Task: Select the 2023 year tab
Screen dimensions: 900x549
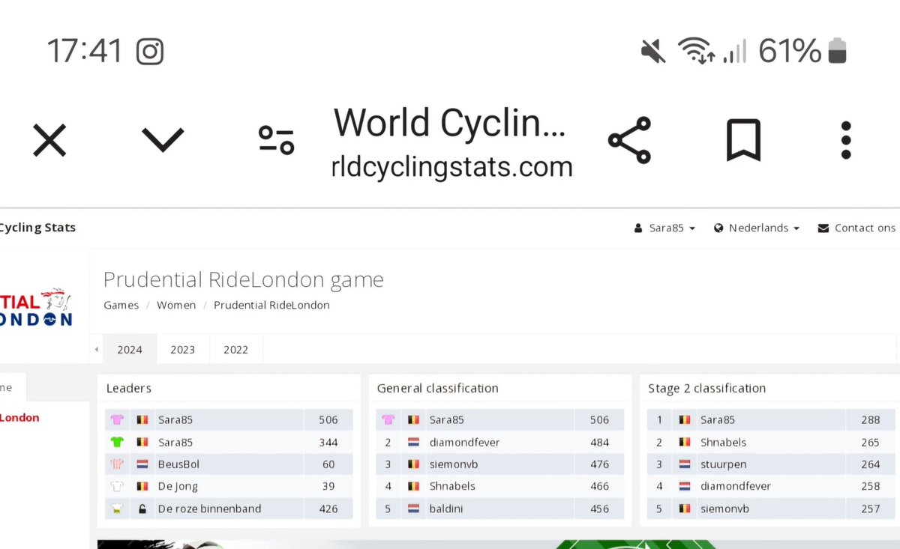Action: [183, 349]
